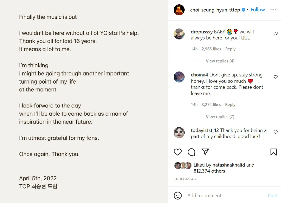281x203 pixels.
Task: View the 812,374 others likes list
Action: click(x=209, y=171)
